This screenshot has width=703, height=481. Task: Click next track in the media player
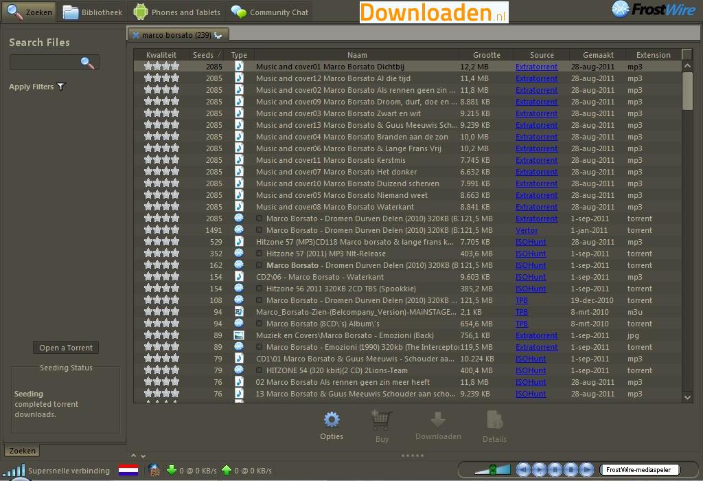(586, 470)
